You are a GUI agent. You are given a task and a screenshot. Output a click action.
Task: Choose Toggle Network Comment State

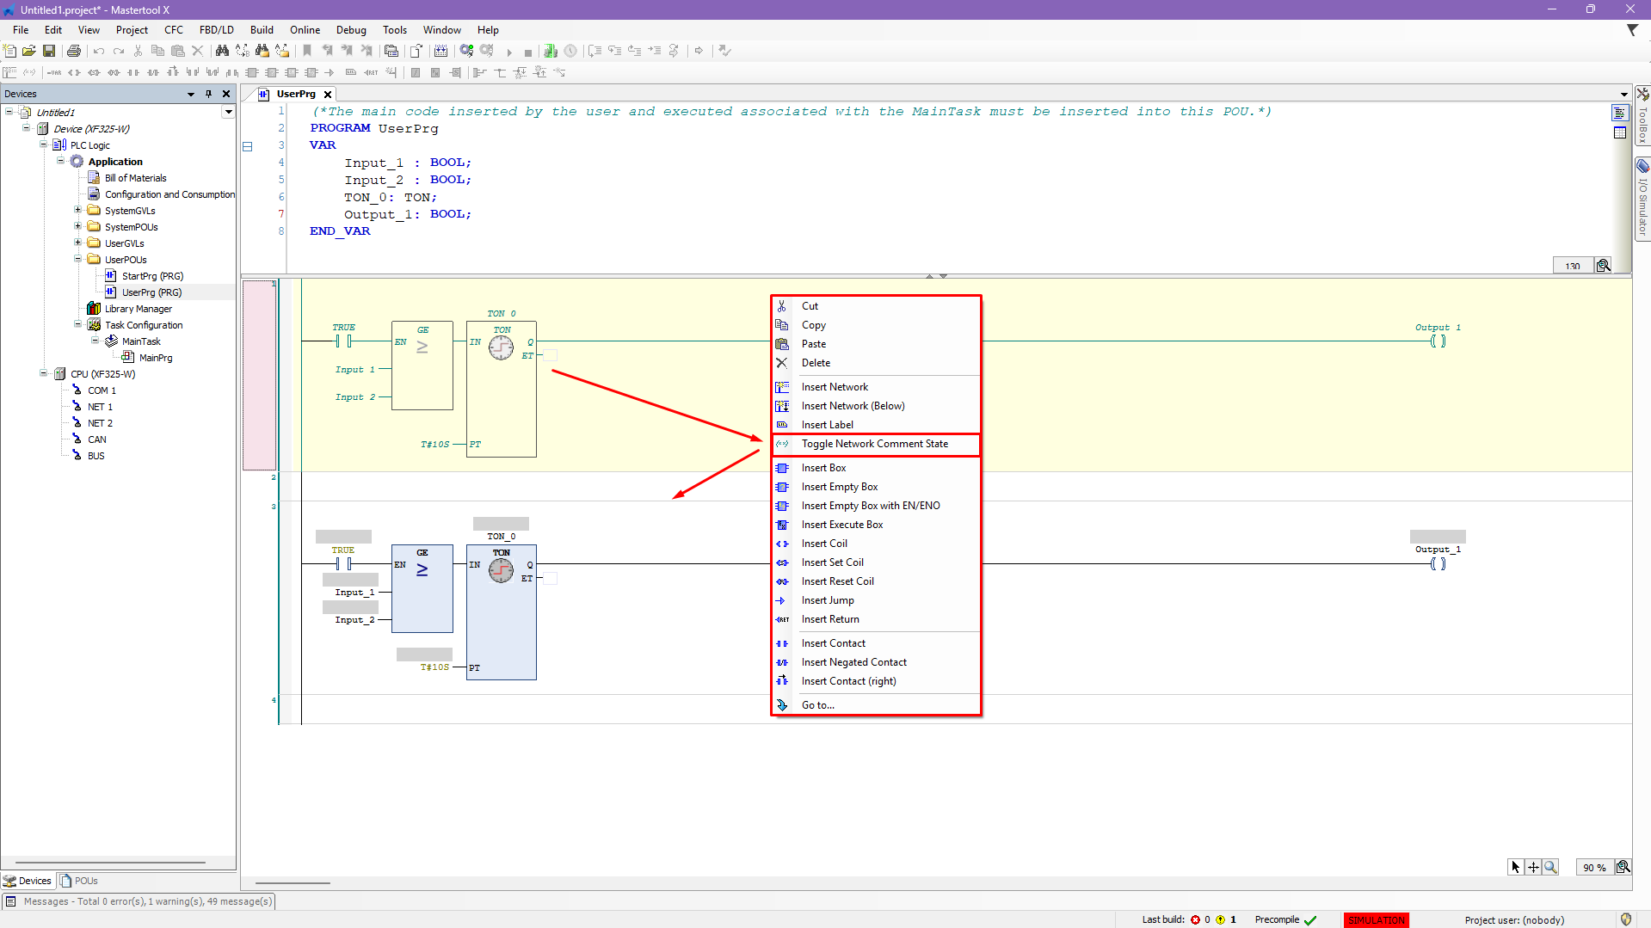pos(874,444)
